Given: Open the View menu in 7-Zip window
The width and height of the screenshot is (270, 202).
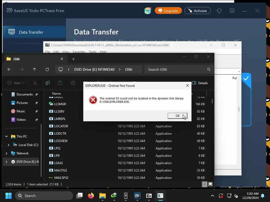Looking at the screenshot, I should (66, 52).
